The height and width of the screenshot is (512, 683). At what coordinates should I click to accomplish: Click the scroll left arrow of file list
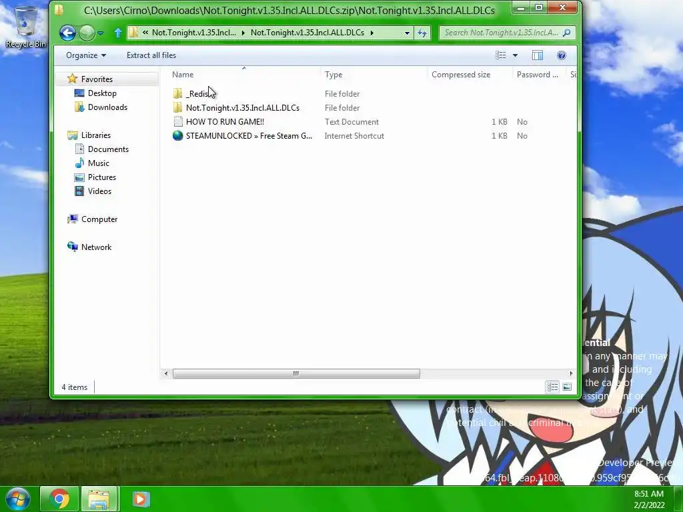coord(165,373)
